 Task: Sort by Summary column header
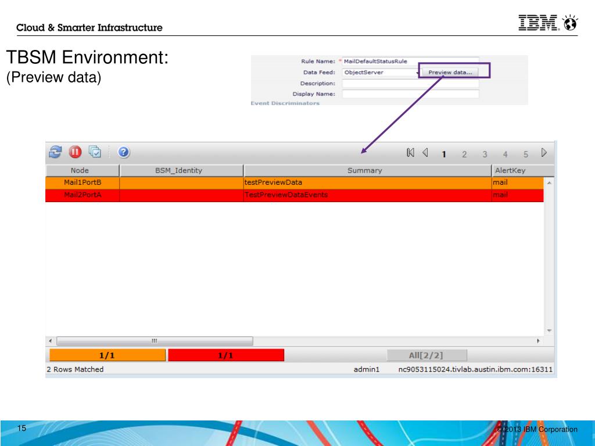(367, 171)
